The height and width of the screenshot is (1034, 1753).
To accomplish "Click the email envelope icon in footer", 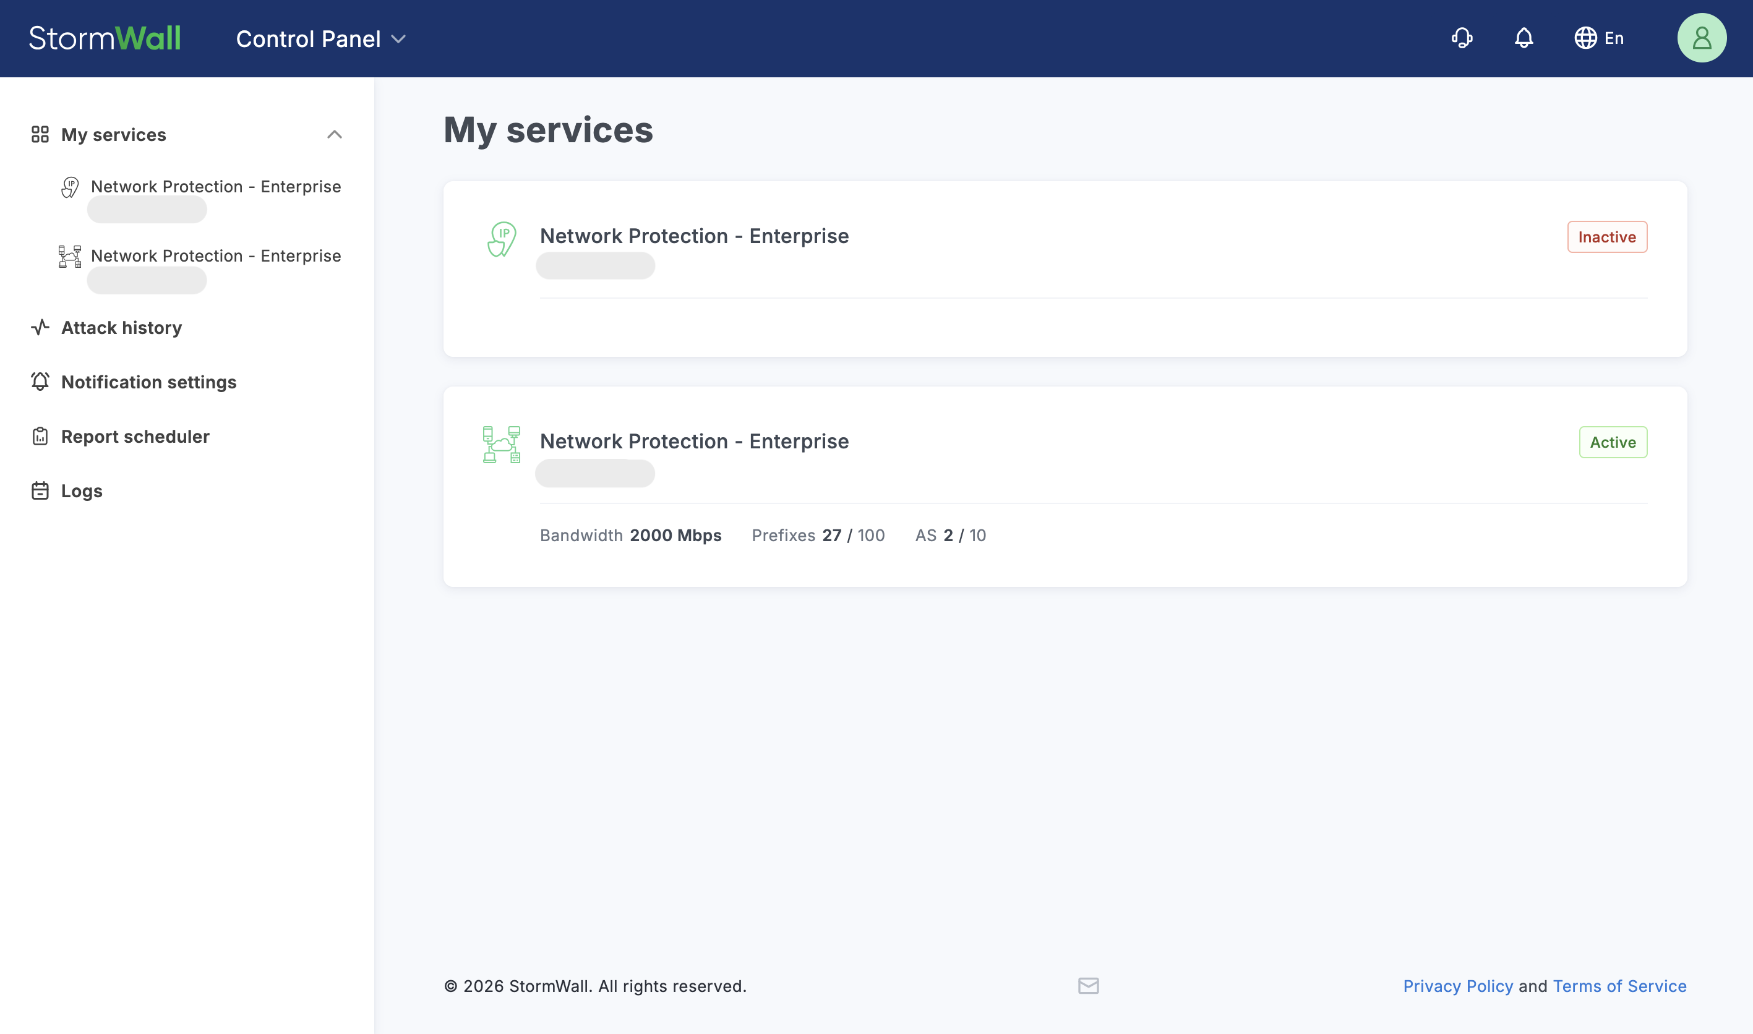I will [x=1087, y=986].
